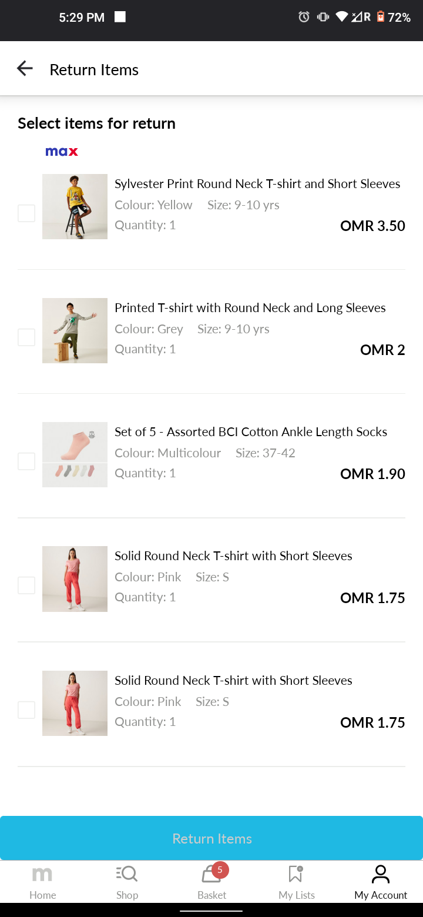
Task: Open the My Lists bookmark icon
Action: pyautogui.click(x=296, y=875)
